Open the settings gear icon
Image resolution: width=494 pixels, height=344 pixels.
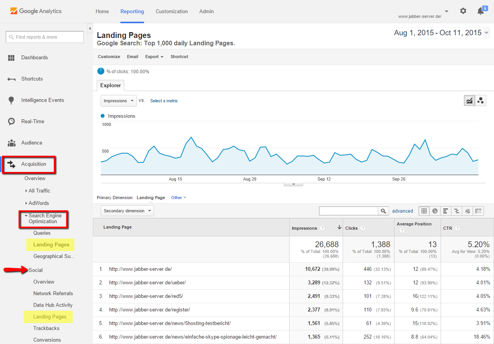point(463,11)
